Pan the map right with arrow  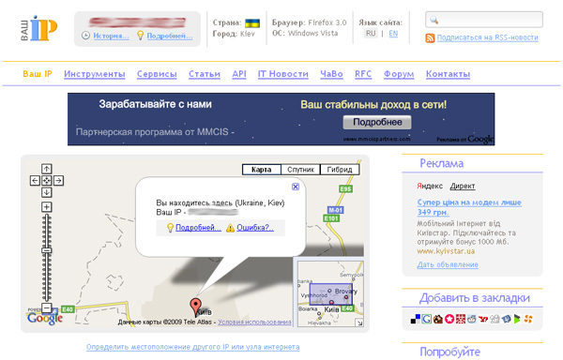(x=58, y=180)
